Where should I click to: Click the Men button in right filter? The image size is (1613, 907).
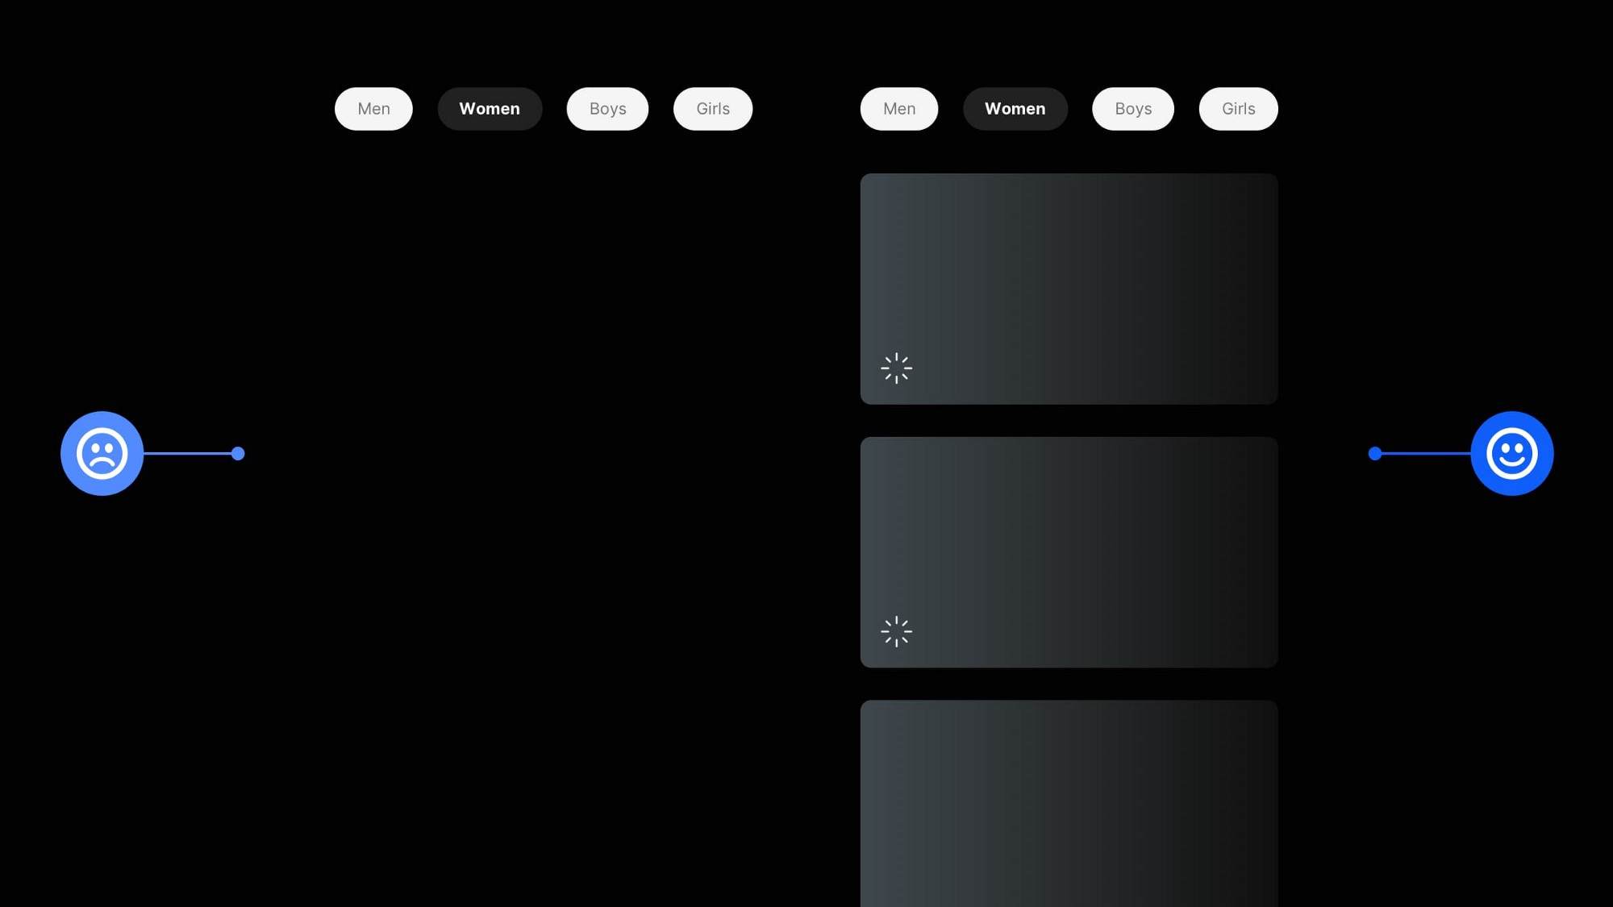tap(898, 107)
